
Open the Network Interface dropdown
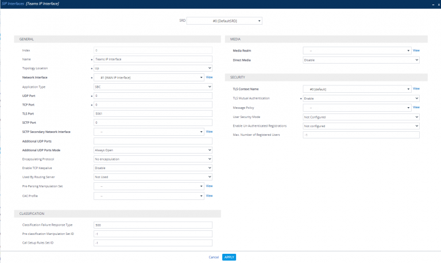(x=149, y=77)
